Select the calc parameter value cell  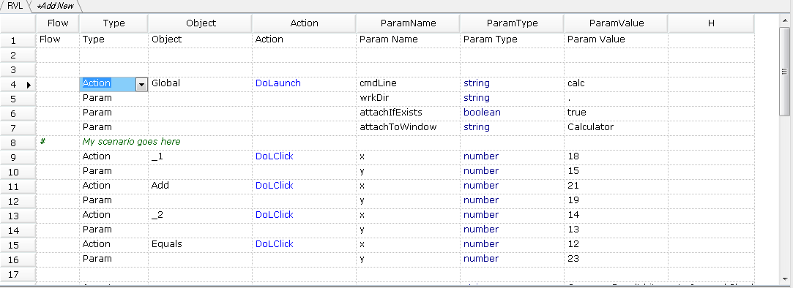pyautogui.click(x=616, y=83)
